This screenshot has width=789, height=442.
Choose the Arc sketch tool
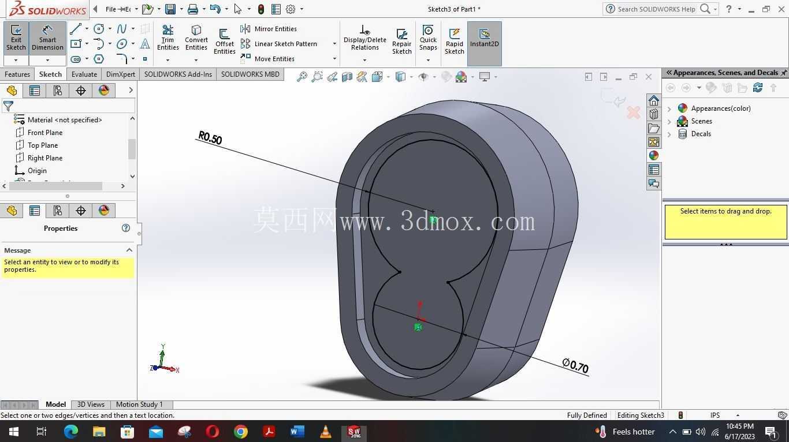coord(99,44)
